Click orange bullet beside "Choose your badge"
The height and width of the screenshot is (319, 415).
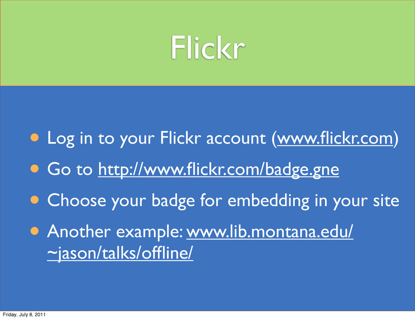tap(35, 200)
